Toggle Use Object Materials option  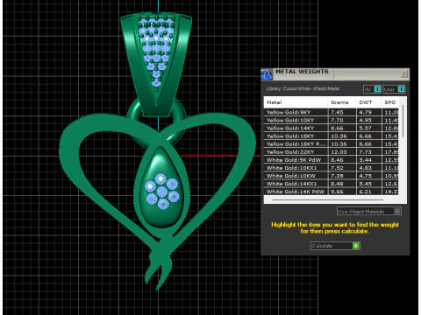click(369, 211)
